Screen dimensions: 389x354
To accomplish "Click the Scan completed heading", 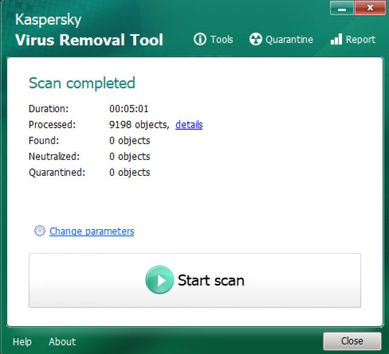I will 82,83.
